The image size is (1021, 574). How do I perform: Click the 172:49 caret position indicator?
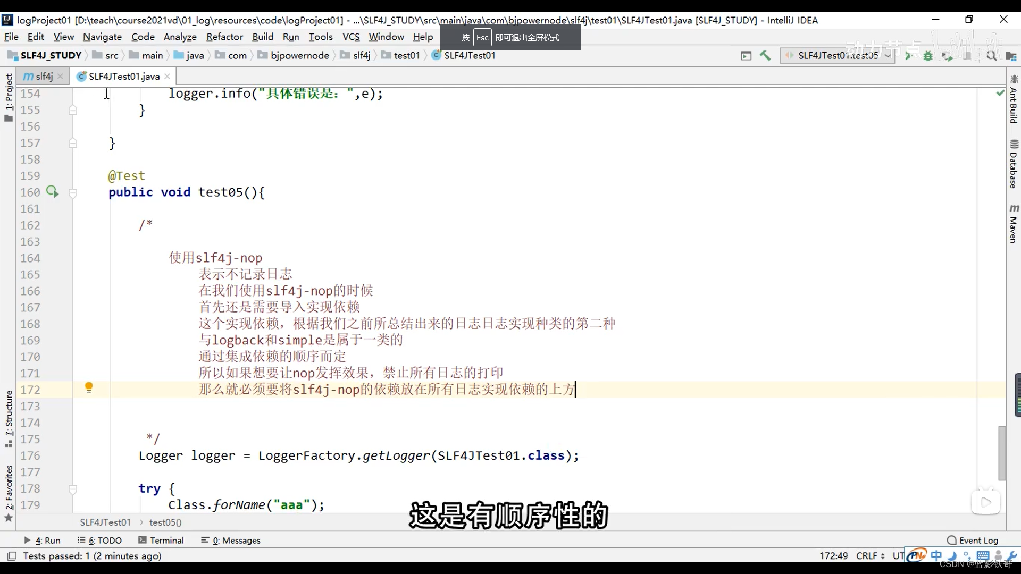[x=833, y=556]
